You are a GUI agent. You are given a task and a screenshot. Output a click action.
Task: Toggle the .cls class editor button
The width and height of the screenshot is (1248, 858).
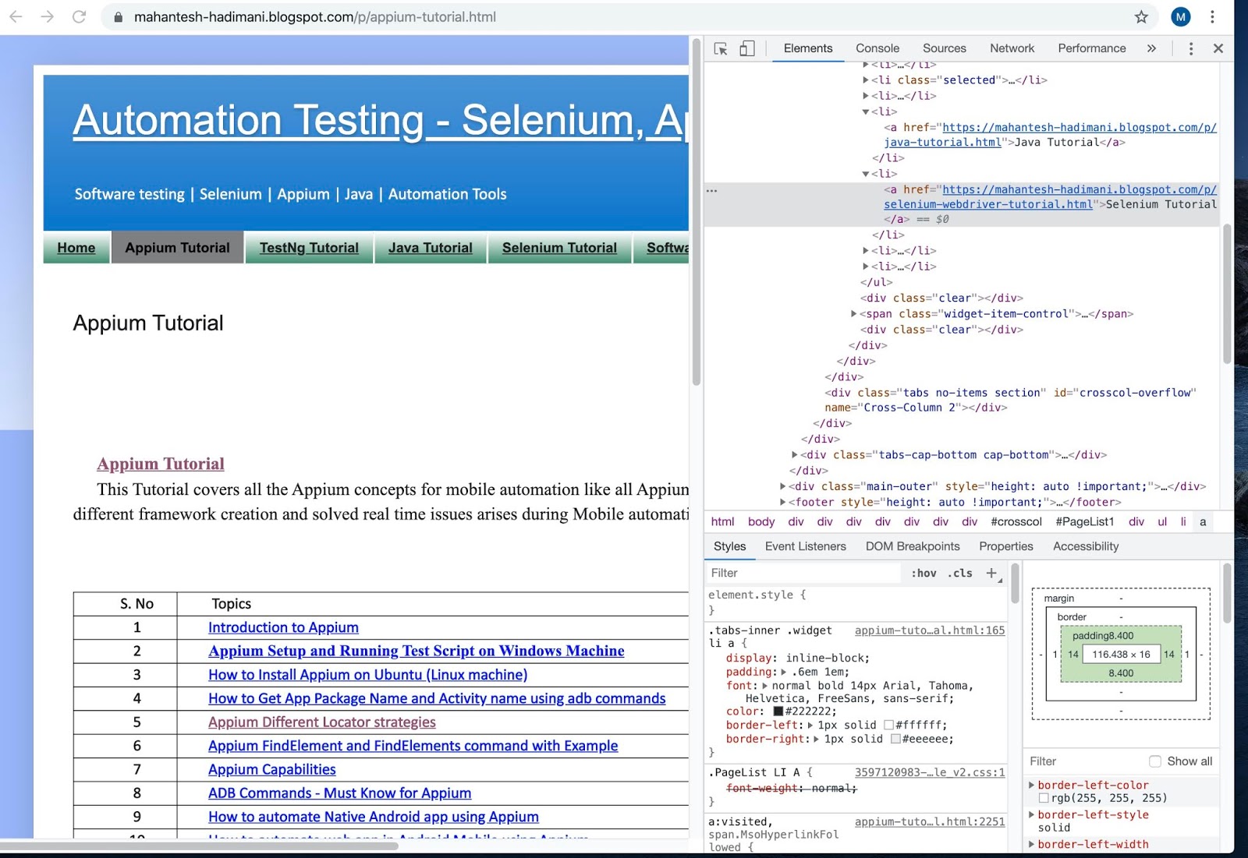(960, 573)
